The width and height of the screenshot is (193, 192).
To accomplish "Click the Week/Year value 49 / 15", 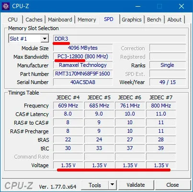I will 168,82.
